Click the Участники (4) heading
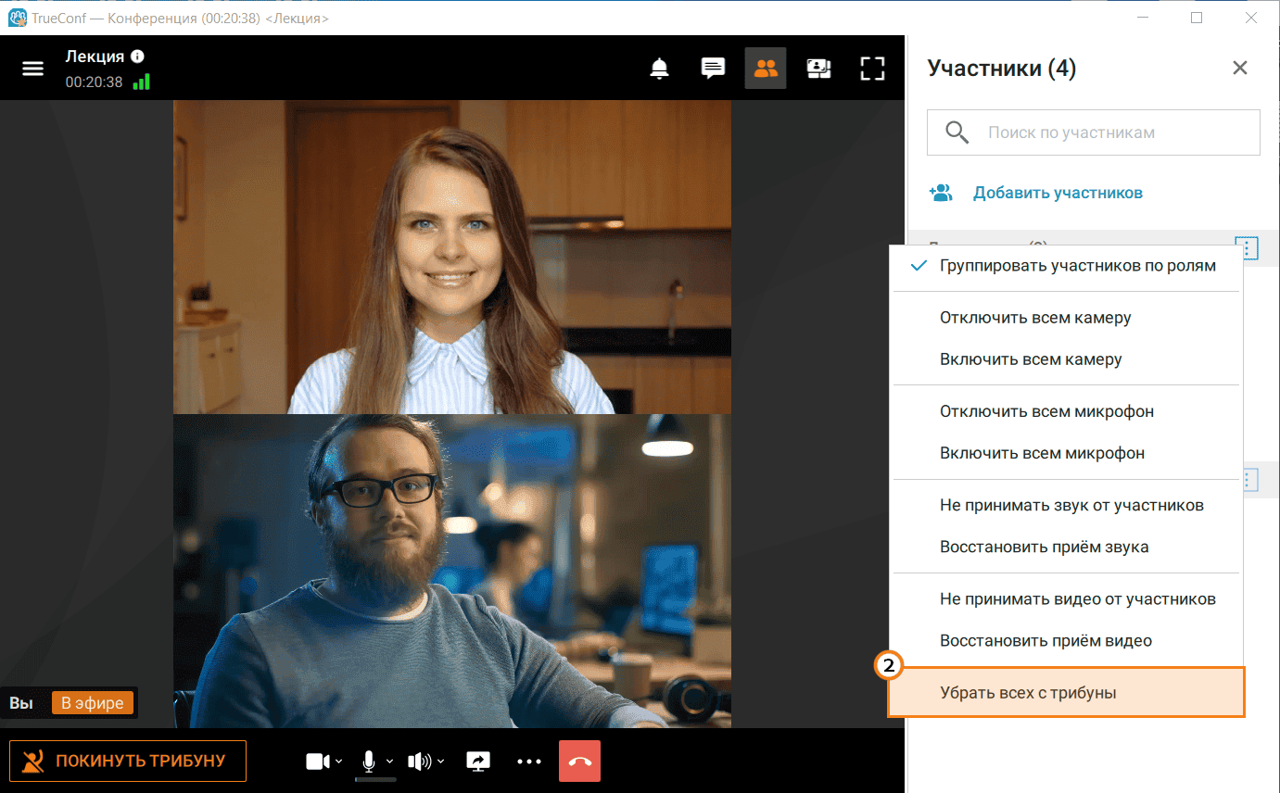This screenshot has width=1280, height=793. coord(1002,68)
